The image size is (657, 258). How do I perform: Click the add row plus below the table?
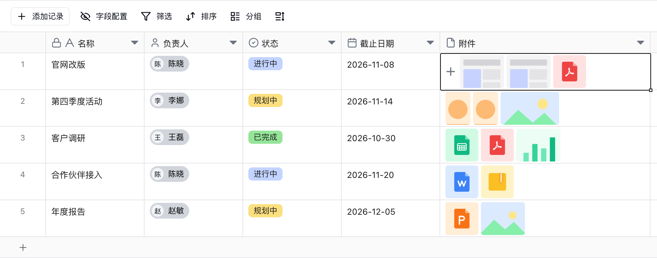coord(23,247)
